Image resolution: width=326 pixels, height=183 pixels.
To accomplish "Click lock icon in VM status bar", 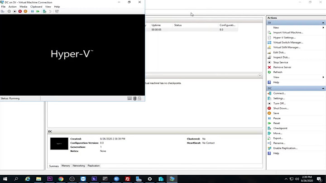I will coord(139,98).
